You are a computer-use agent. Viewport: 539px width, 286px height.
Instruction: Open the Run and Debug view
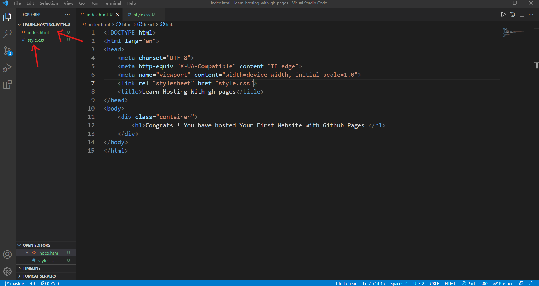pyautogui.click(x=7, y=68)
